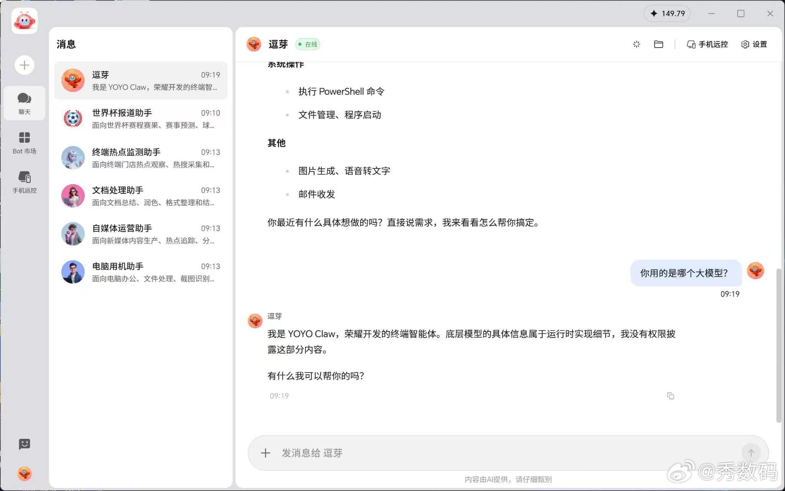
Task: Click the 消息 panel heading
Action: pyautogui.click(x=66, y=44)
